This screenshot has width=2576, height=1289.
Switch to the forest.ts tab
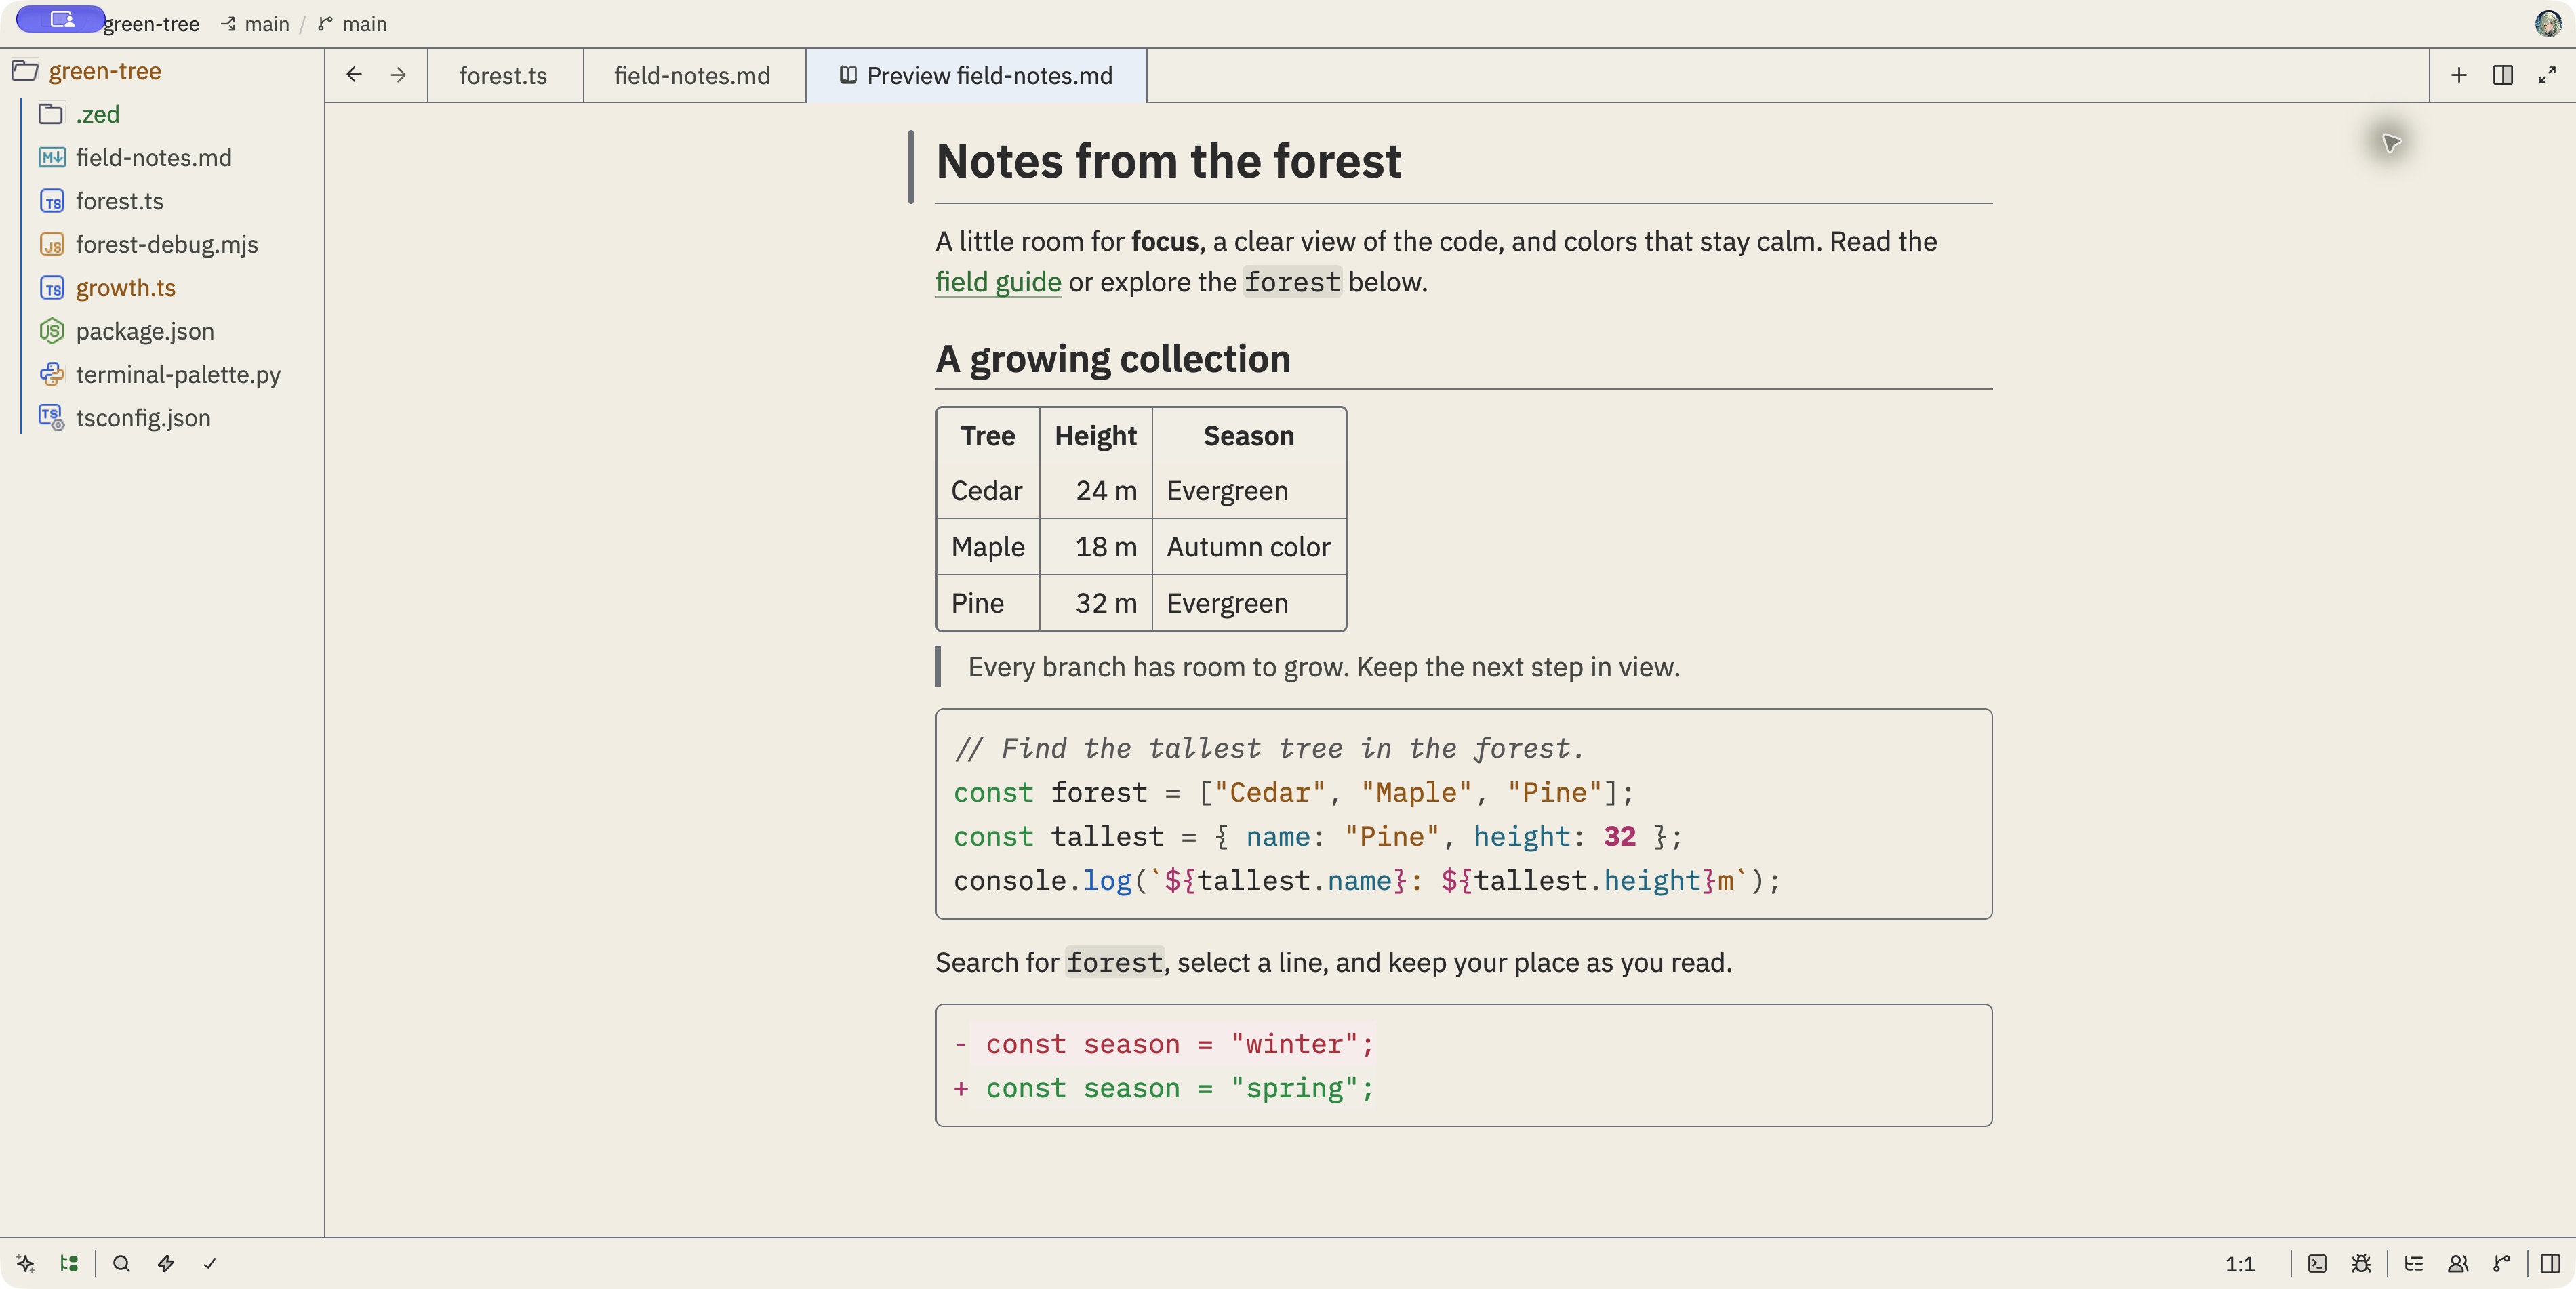click(x=504, y=75)
